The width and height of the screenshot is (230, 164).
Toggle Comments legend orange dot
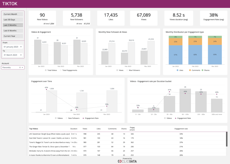190,70
